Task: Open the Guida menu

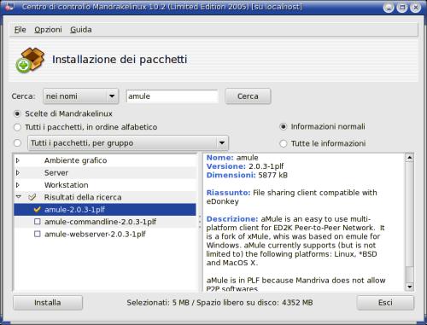Action: (81, 30)
